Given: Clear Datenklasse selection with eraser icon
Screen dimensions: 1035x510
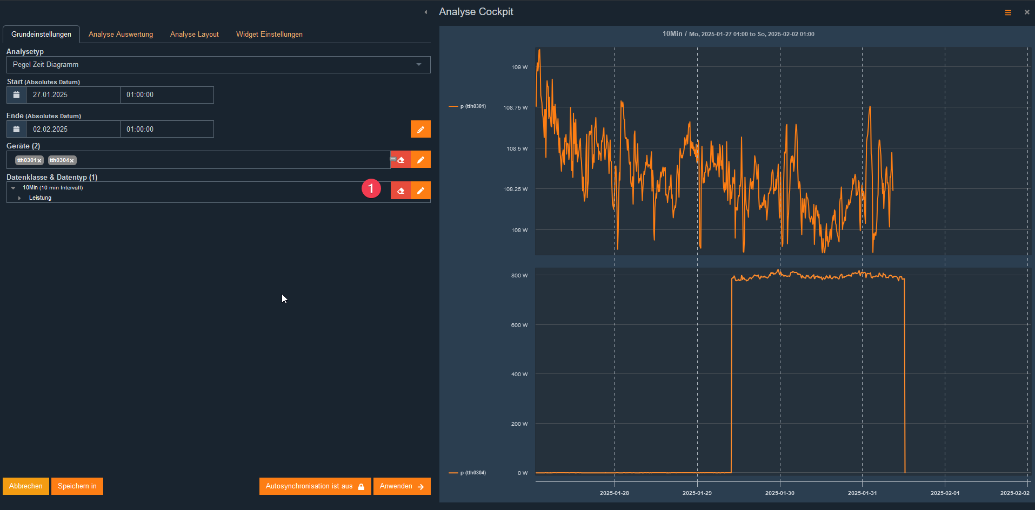Looking at the screenshot, I should click(x=400, y=191).
